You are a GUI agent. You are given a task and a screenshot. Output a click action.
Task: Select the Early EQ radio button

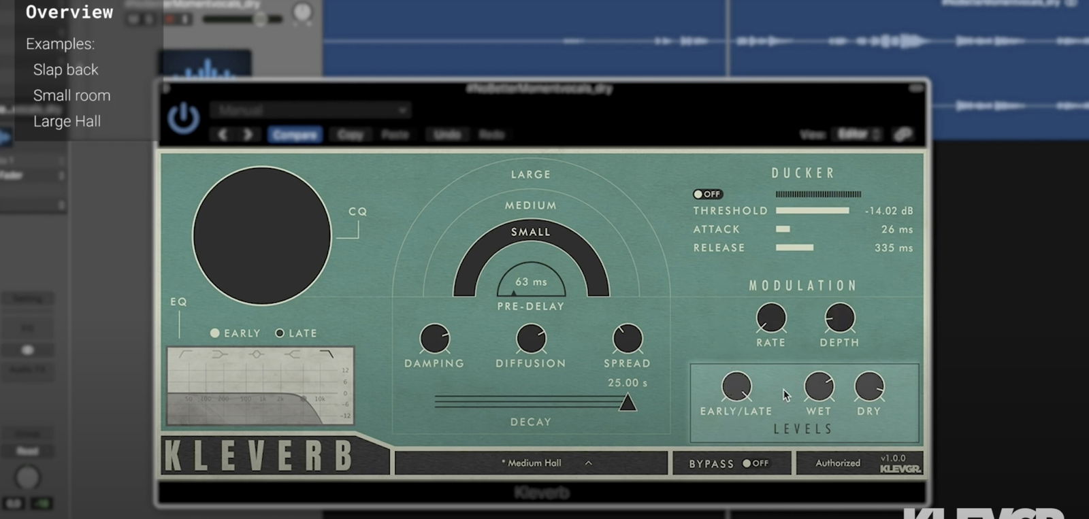tap(215, 333)
